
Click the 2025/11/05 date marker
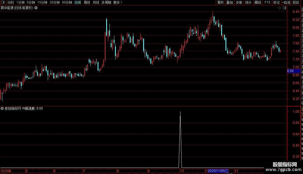pyautogui.click(x=218, y=171)
